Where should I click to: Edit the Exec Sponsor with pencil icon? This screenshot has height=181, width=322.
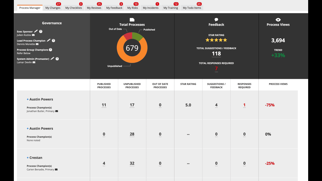pos(36,31)
